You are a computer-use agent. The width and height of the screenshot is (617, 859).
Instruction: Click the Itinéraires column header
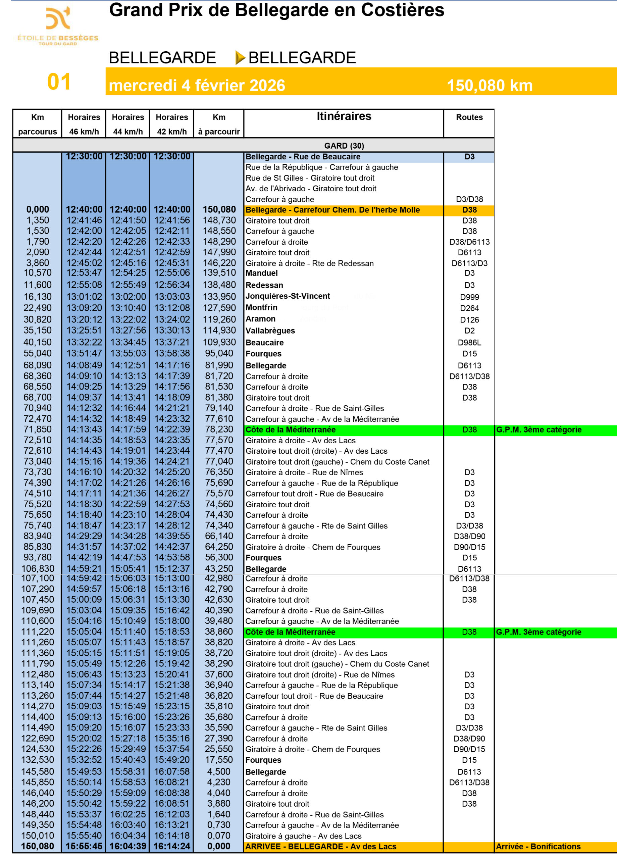[344, 116]
